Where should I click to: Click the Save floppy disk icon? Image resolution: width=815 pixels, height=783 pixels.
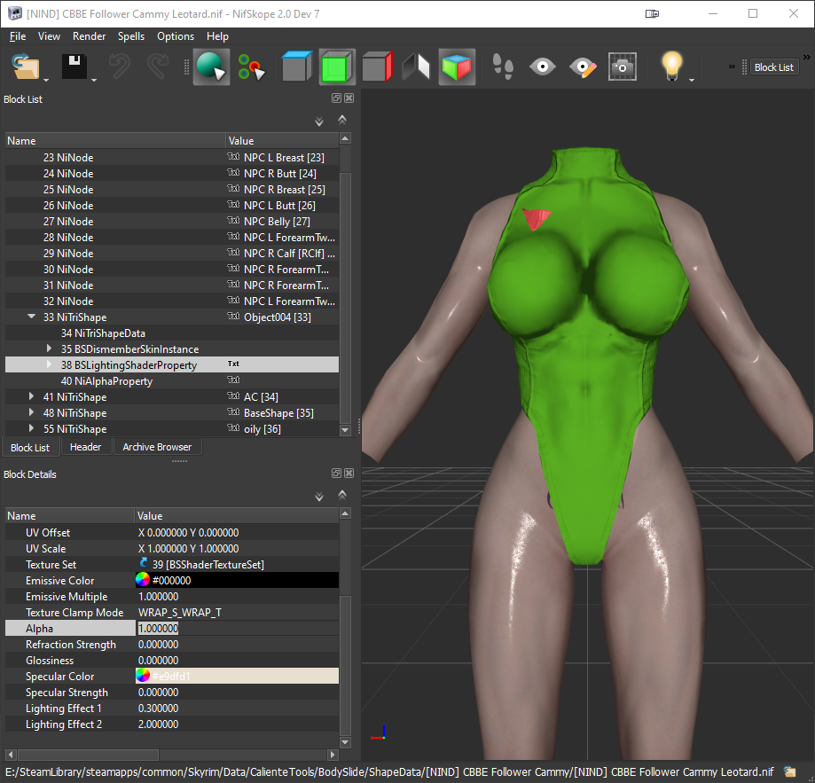(x=74, y=67)
